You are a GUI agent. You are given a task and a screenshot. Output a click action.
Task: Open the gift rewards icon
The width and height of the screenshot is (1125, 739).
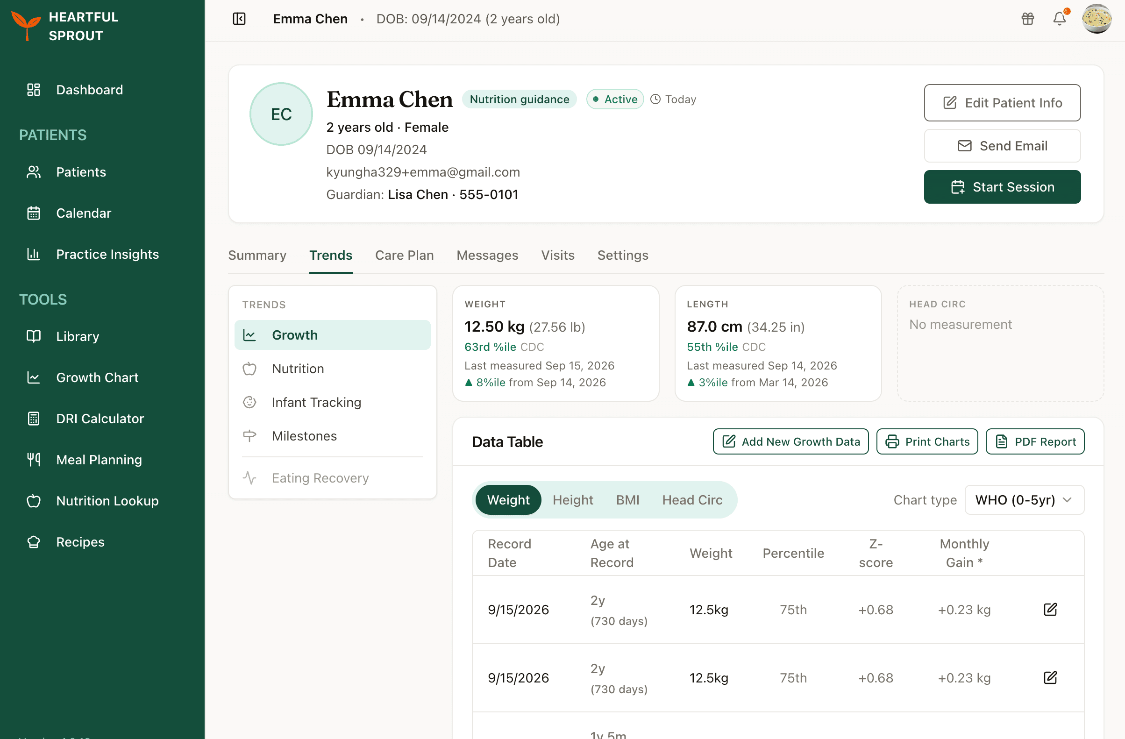click(x=1028, y=19)
